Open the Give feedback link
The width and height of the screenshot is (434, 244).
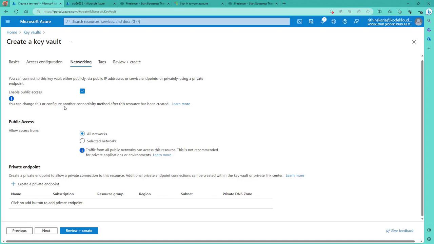click(400, 231)
